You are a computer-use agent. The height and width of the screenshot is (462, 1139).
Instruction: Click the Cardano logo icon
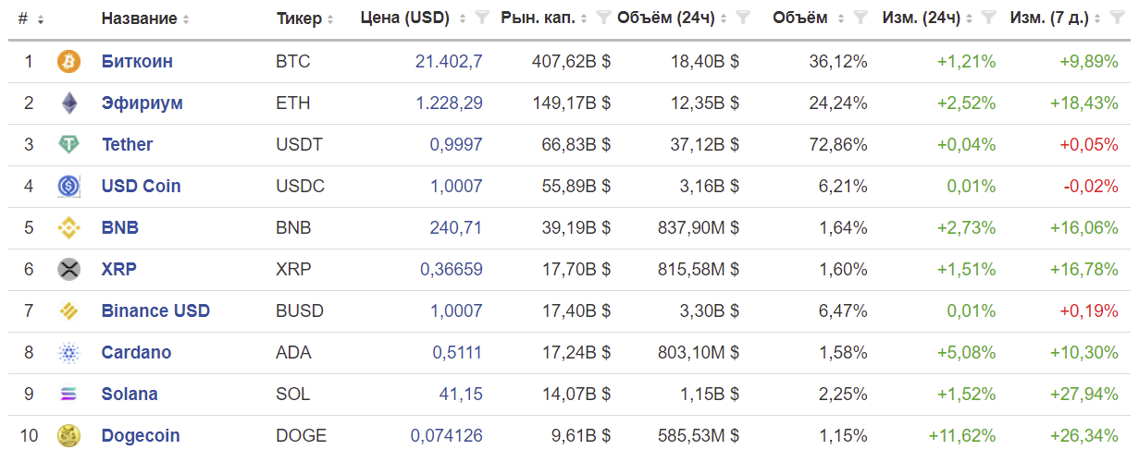69,353
